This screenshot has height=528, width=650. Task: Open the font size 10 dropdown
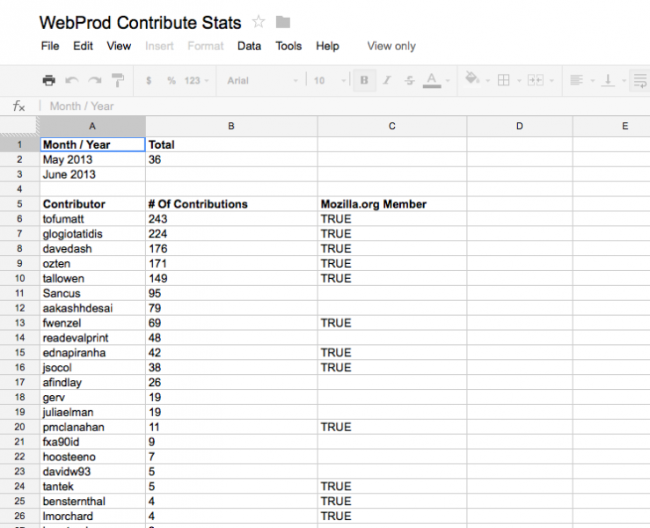coord(330,80)
